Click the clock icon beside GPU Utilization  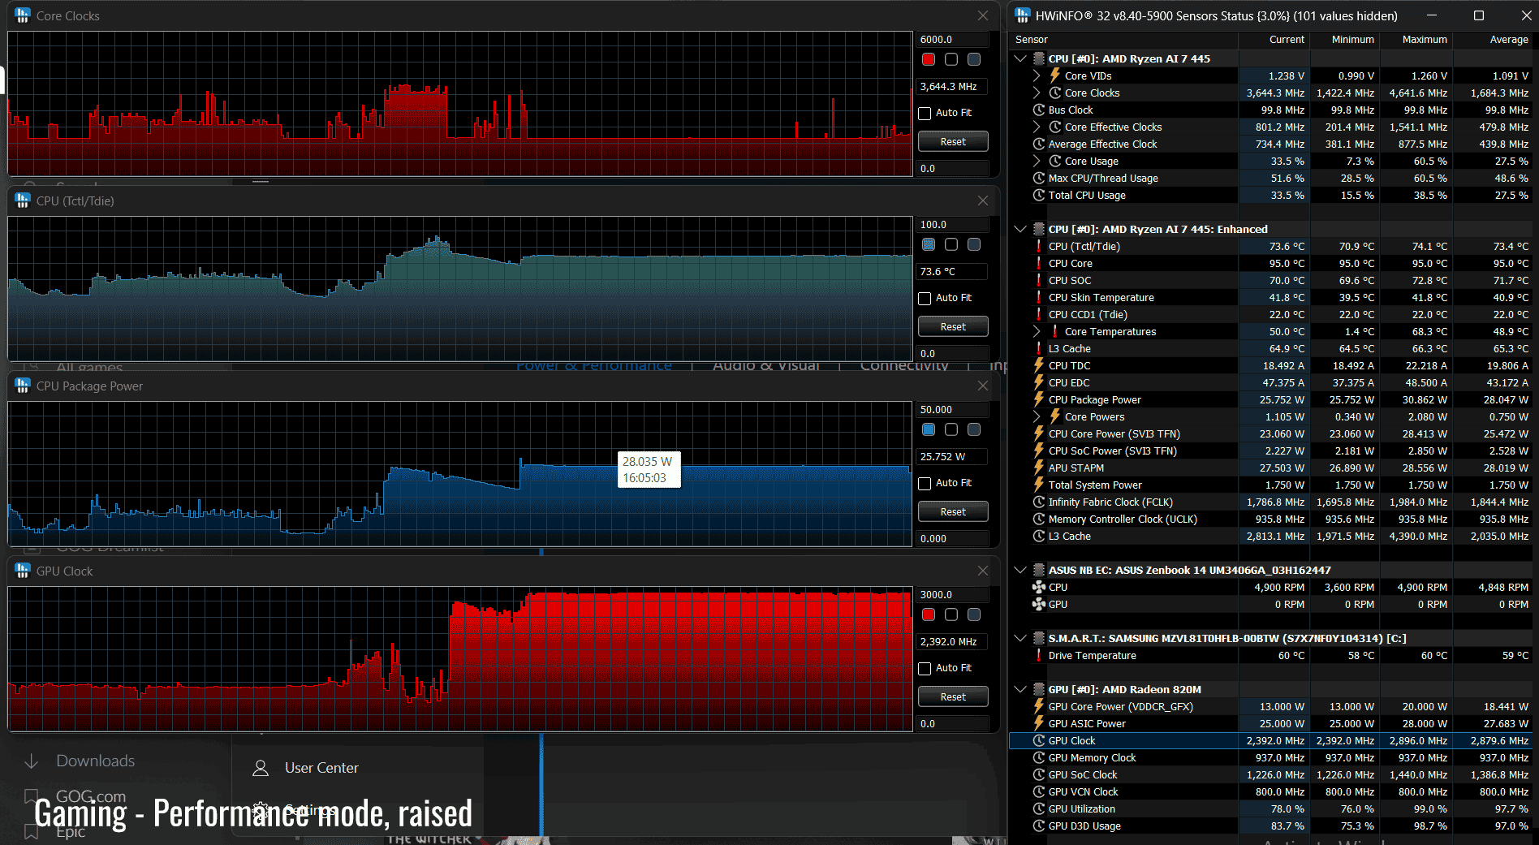1039,808
